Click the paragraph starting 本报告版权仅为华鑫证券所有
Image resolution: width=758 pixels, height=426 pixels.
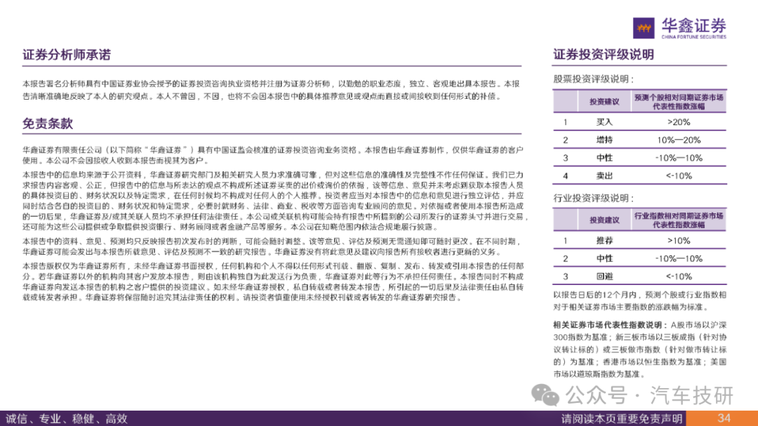pyautogui.click(x=273, y=282)
